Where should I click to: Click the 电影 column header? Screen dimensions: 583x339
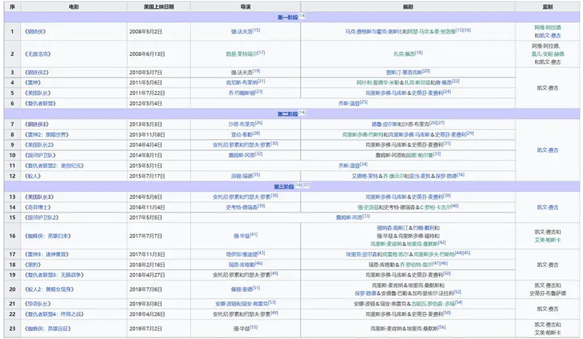point(73,7)
